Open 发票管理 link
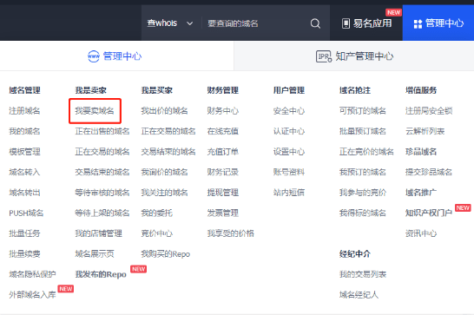 (x=223, y=213)
